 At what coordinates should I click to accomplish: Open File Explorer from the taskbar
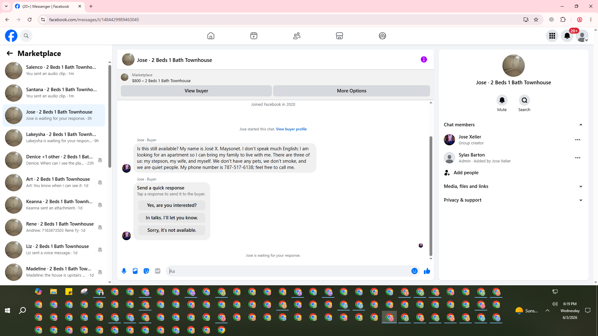(54, 292)
